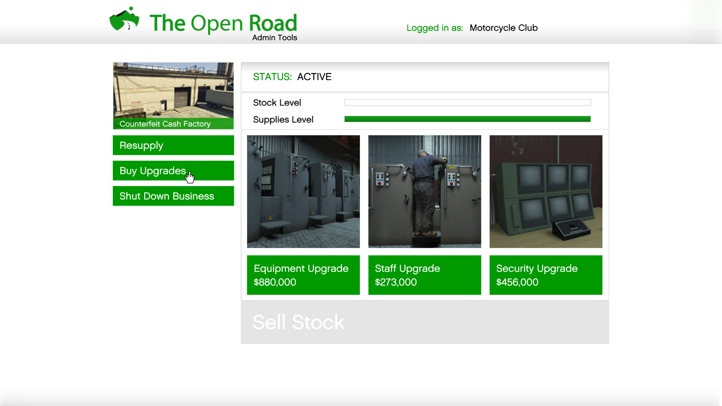The image size is (722, 406).
Task: Click the Motorcycle Club account name
Action: tap(503, 28)
